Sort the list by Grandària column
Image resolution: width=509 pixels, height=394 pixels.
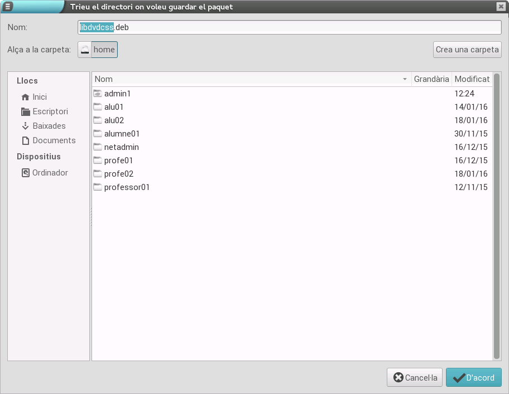tap(431, 79)
